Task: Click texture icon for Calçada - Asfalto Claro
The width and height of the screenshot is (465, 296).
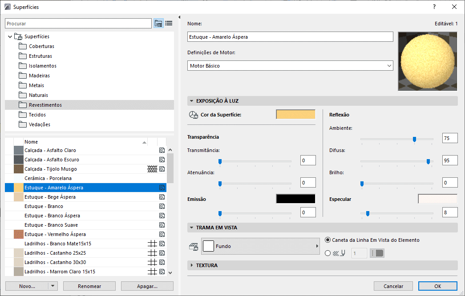Action: click(x=162, y=150)
